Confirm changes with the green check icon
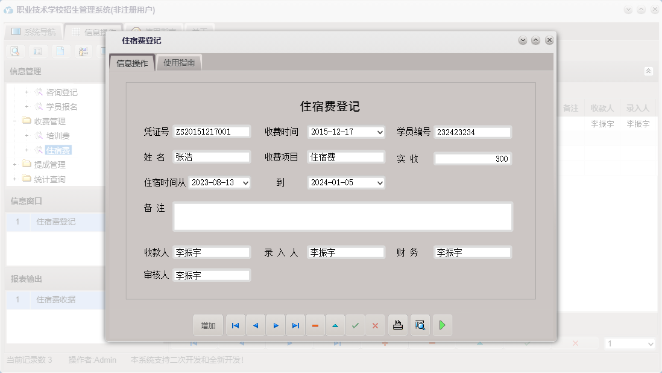The image size is (662, 373). tap(355, 325)
